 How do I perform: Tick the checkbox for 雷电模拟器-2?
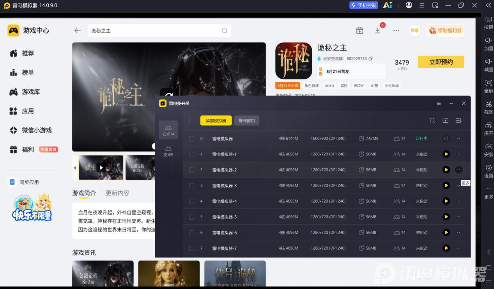[191, 170]
